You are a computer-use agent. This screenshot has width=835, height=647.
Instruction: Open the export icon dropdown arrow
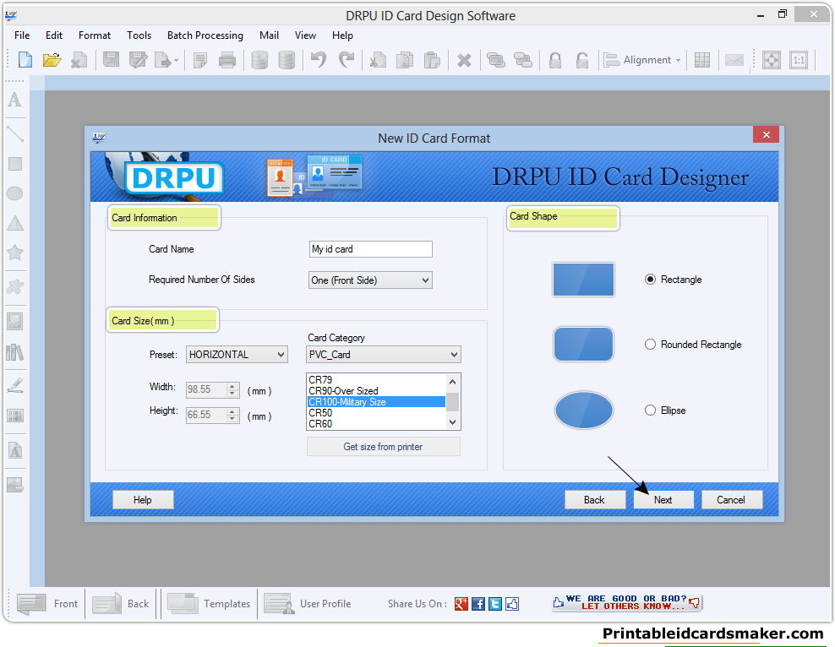(176, 61)
